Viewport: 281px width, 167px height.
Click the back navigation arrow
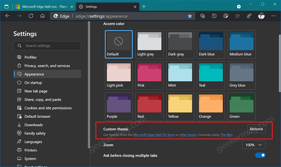8,16
